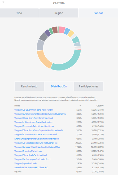The width and height of the screenshot is (118, 175).
Task: Open Vanguard Eurozone Inflation-Linked Bond Index link
Action: (x=34, y=126)
